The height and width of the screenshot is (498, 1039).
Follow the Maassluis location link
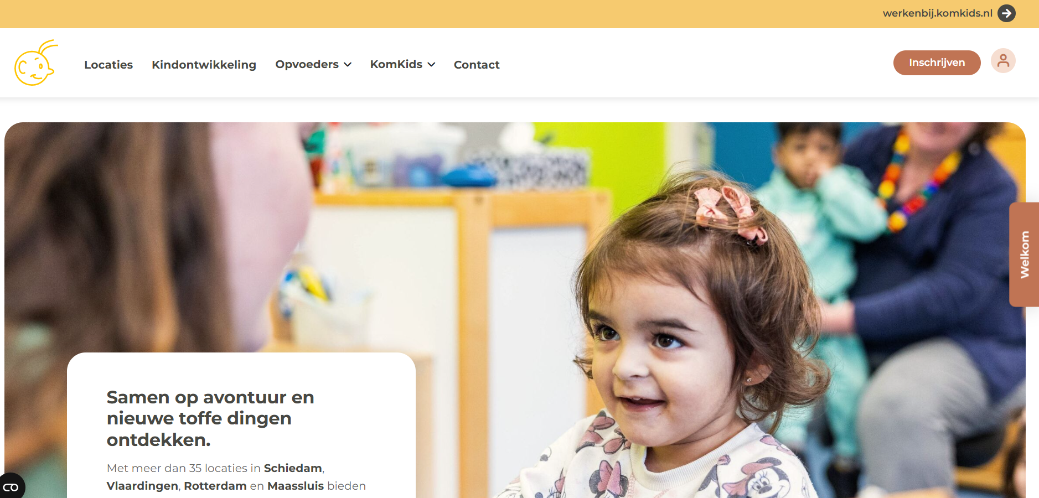pos(296,486)
